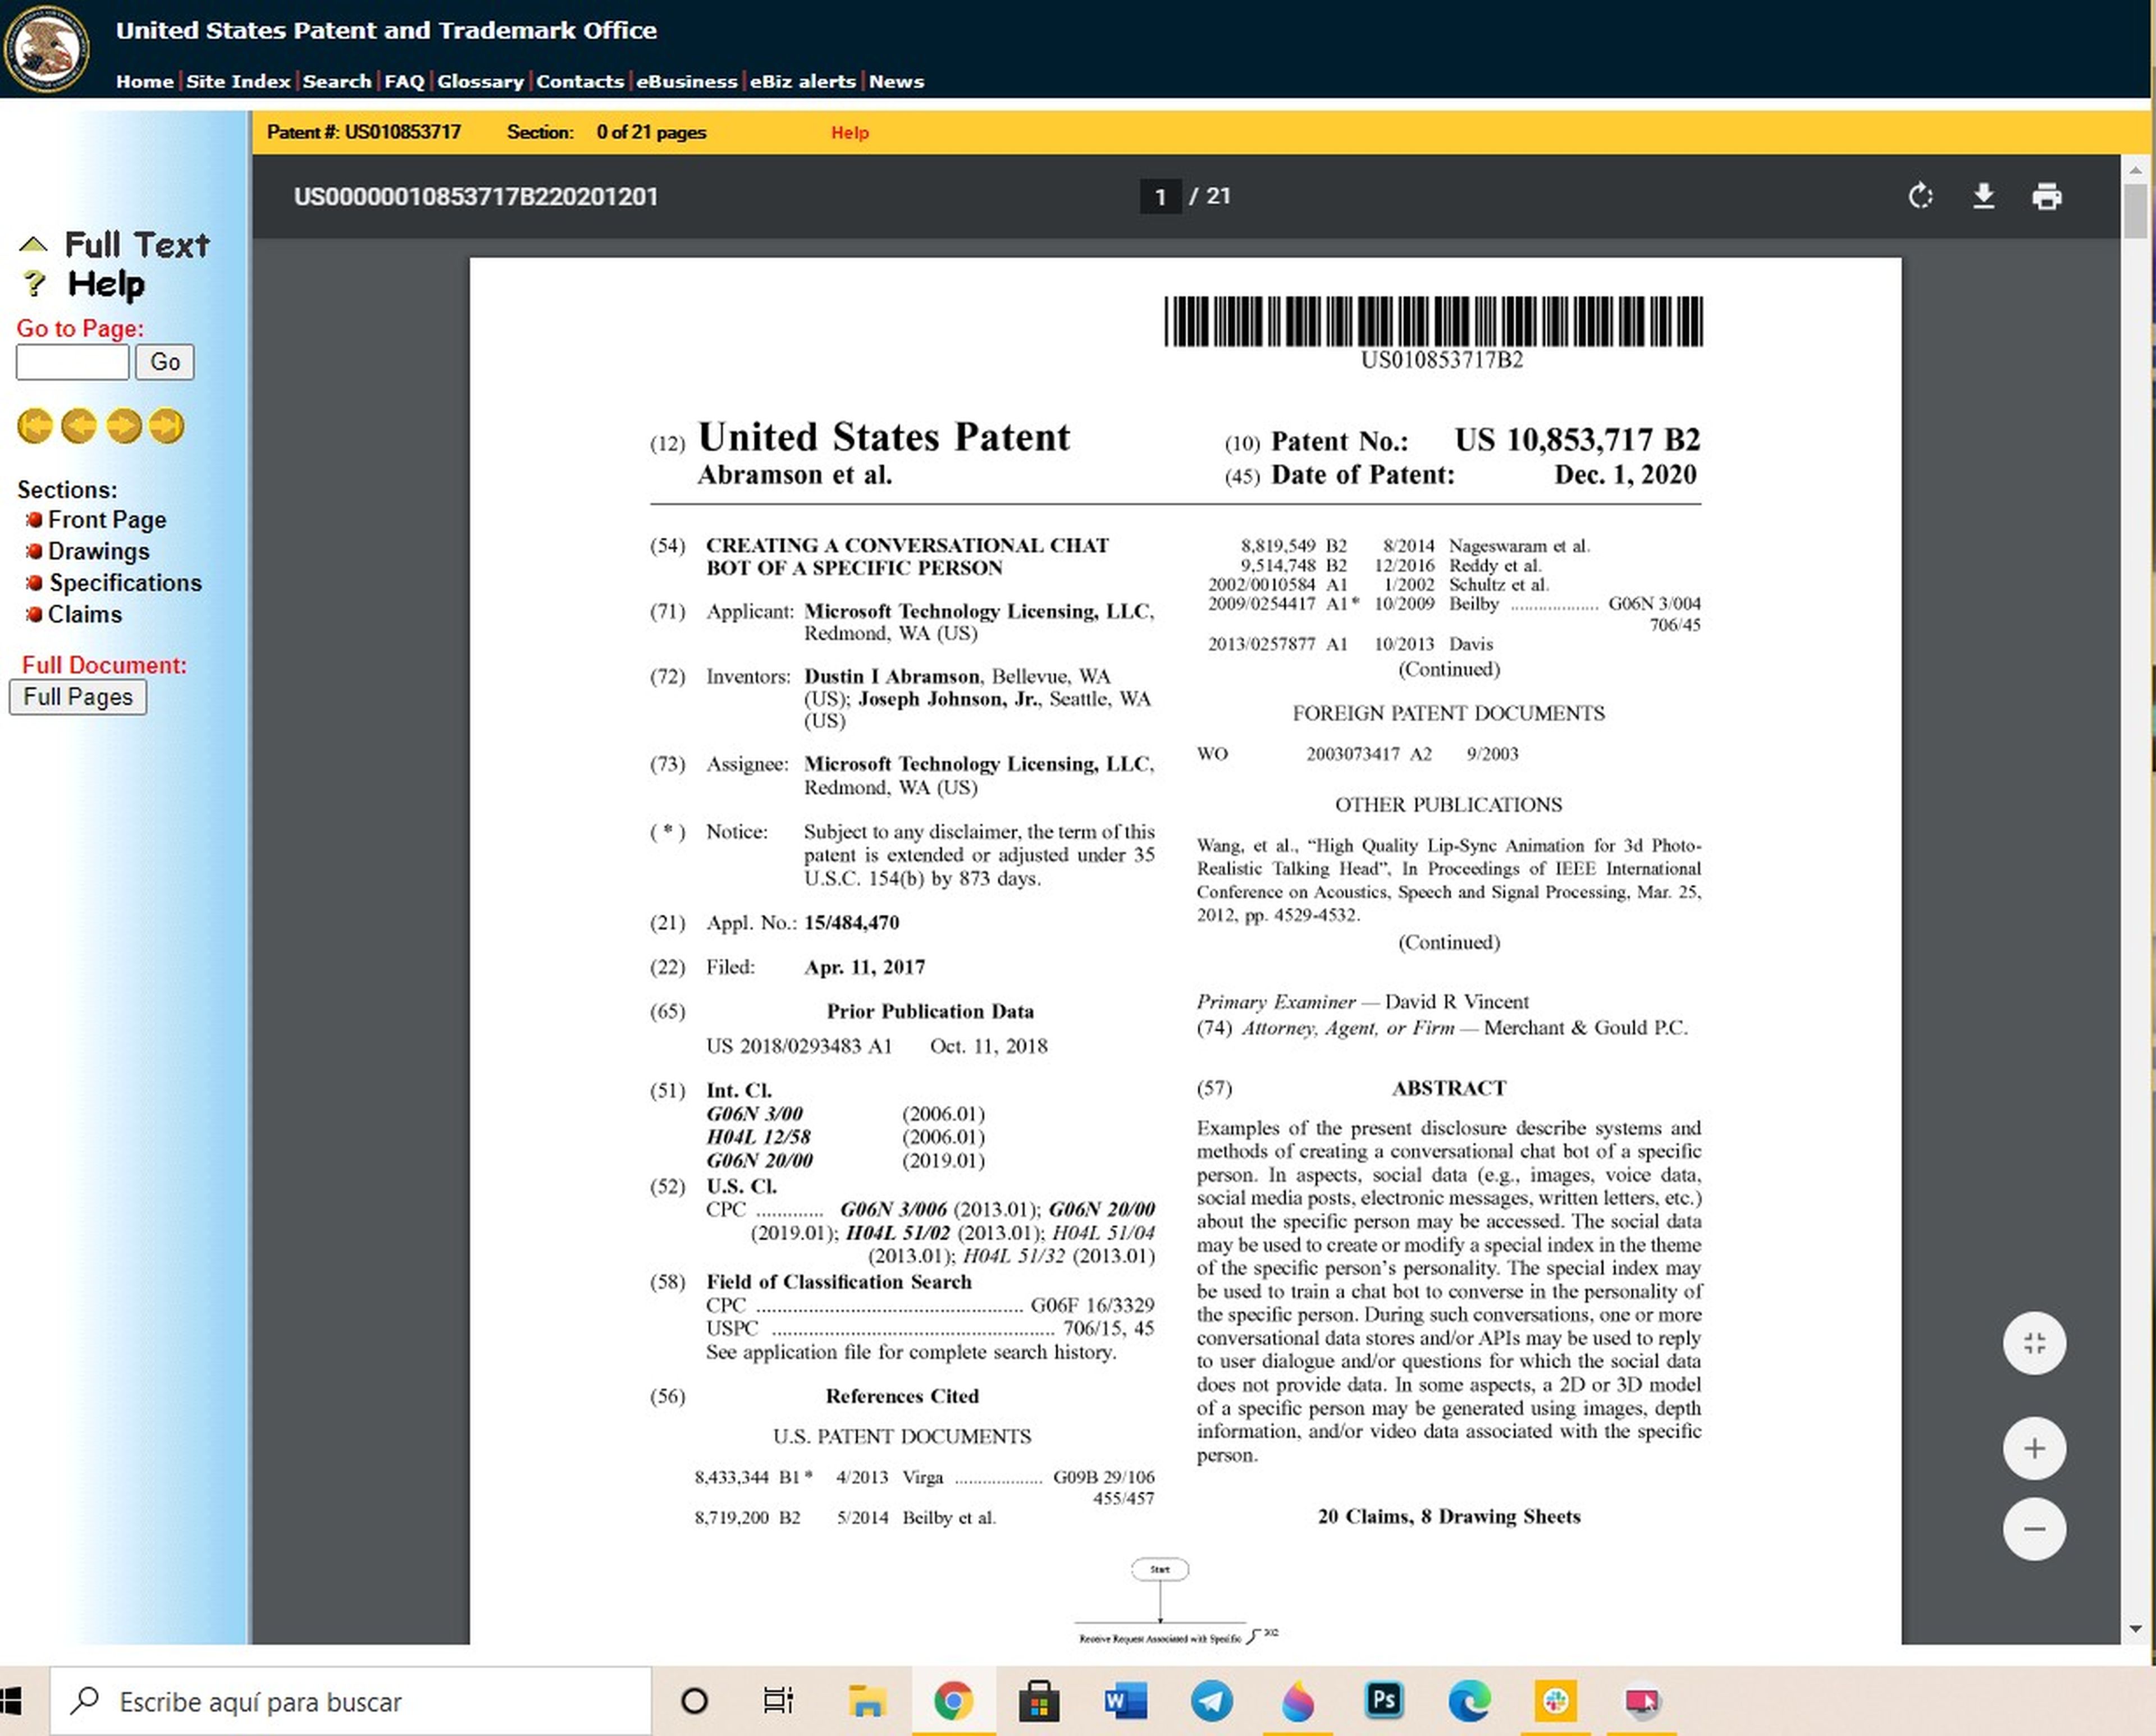Click the Full Pages button
Screen dimensions: 2156x1736
pyautogui.click(x=78, y=697)
